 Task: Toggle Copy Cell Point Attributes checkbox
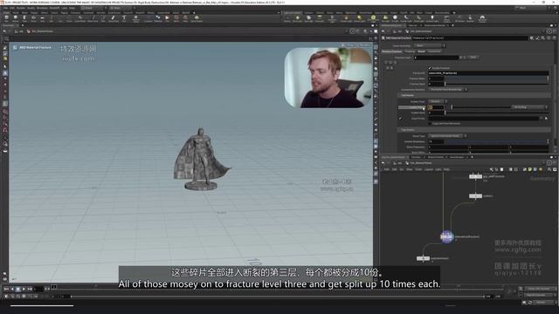(430, 123)
